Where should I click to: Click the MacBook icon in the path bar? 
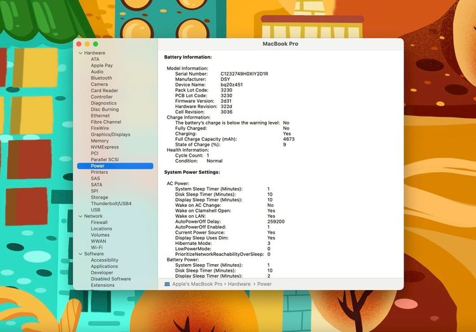(168, 284)
